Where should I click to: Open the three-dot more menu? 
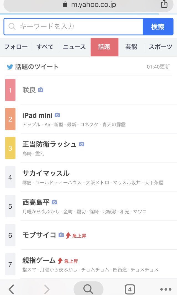(166, 289)
